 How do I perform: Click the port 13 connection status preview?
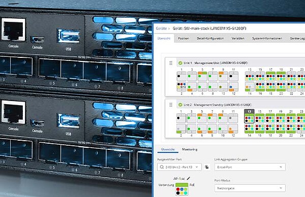pyautogui.click(x=181, y=189)
